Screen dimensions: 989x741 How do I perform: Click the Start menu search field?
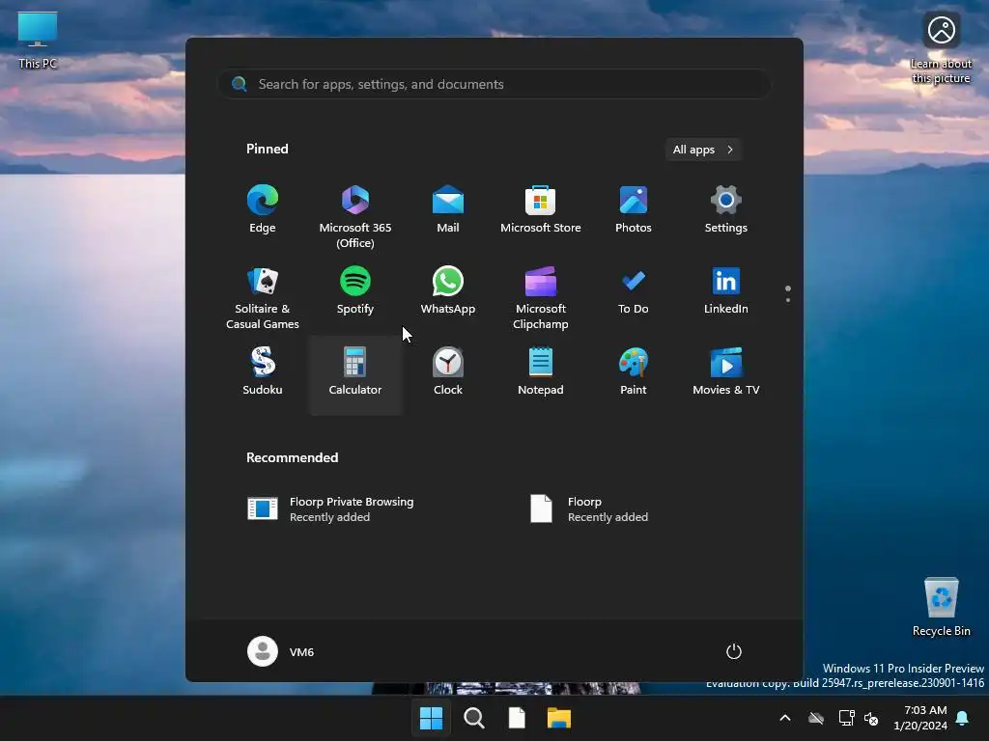click(x=494, y=84)
